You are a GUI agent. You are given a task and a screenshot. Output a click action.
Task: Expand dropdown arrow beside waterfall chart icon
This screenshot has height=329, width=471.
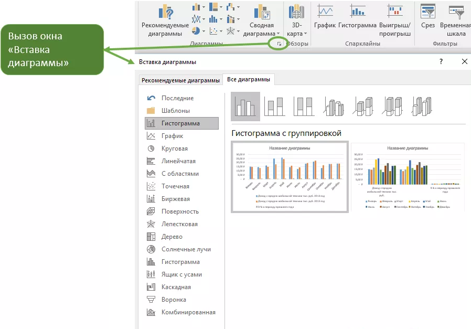click(238, 7)
